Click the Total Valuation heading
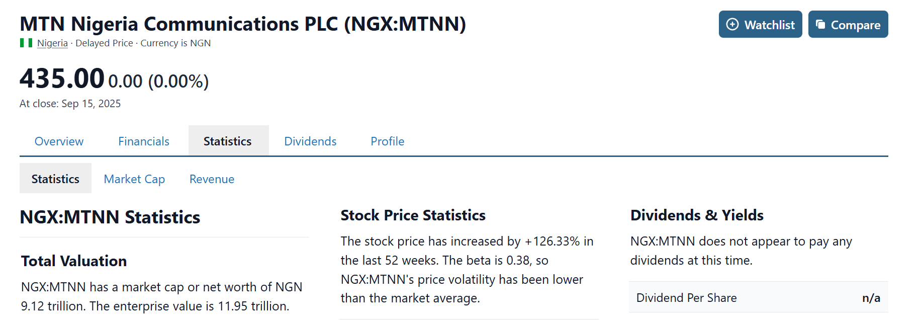This screenshot has height=320, width=922. pos(74,261)
